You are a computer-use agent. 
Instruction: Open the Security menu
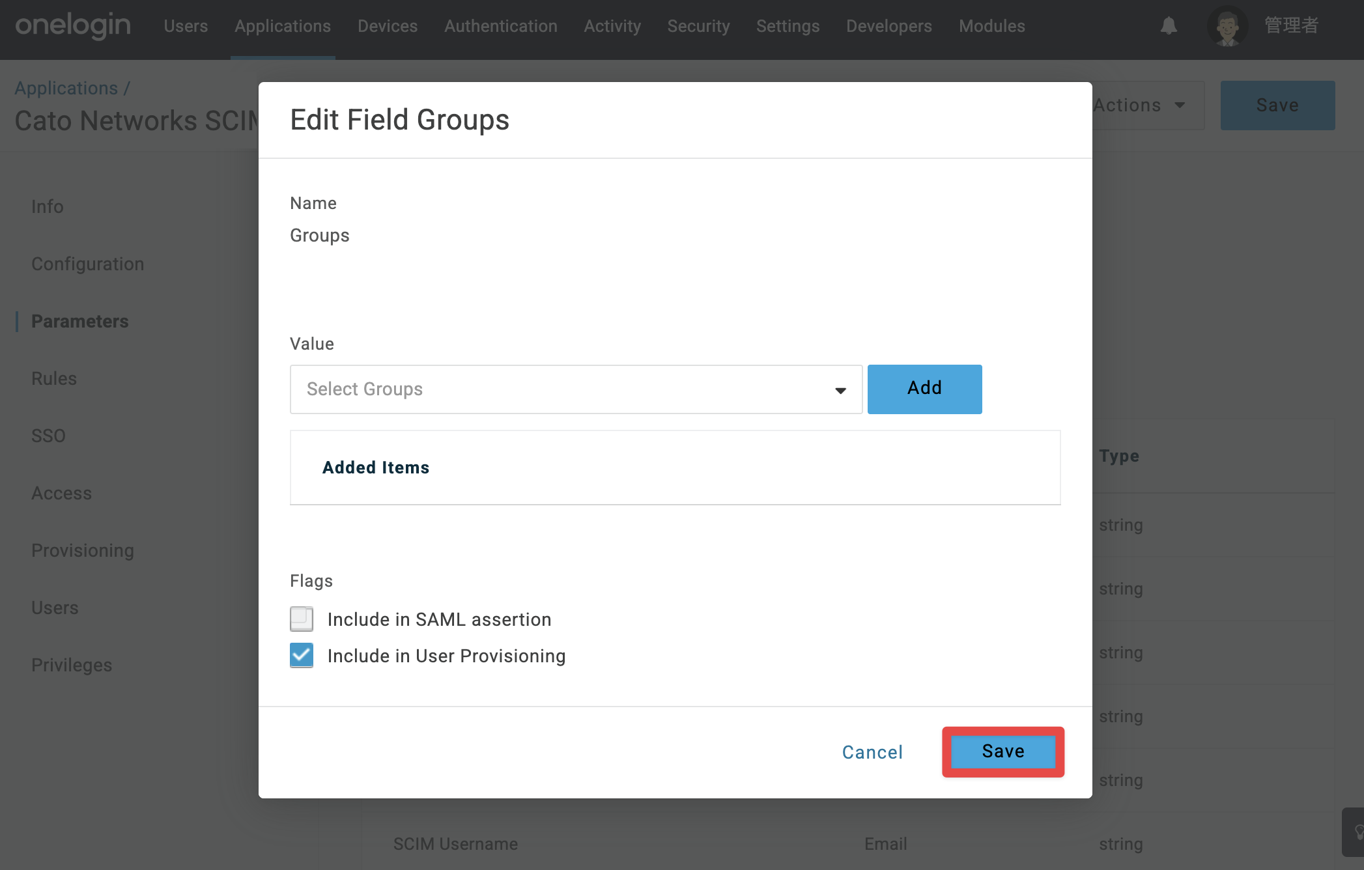(x=698, y=26)
